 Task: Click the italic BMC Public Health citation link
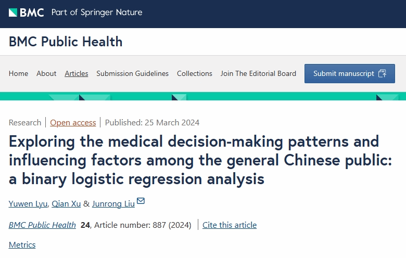[x=42, y=225]
